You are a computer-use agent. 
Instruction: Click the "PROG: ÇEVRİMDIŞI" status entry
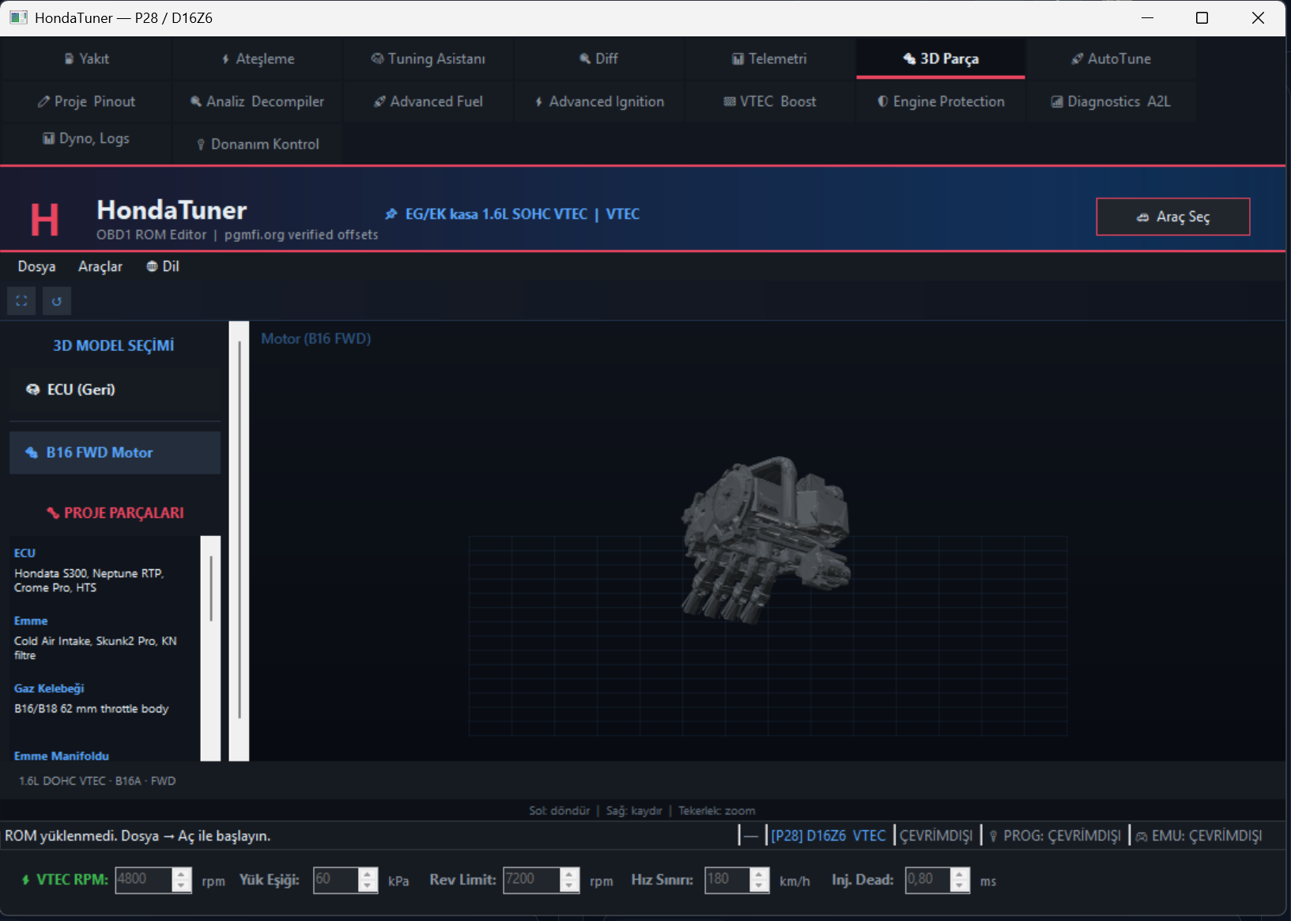(1055, 836)
